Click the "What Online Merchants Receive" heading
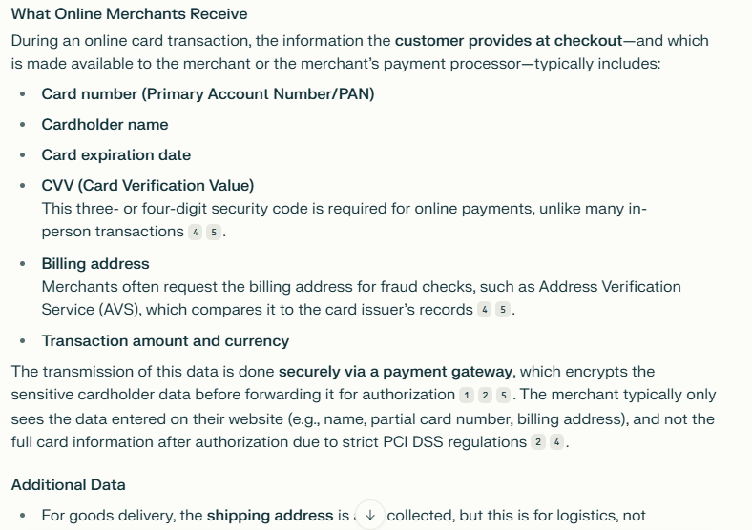Viewport: 752px width, 530px height. click(130, 14)
